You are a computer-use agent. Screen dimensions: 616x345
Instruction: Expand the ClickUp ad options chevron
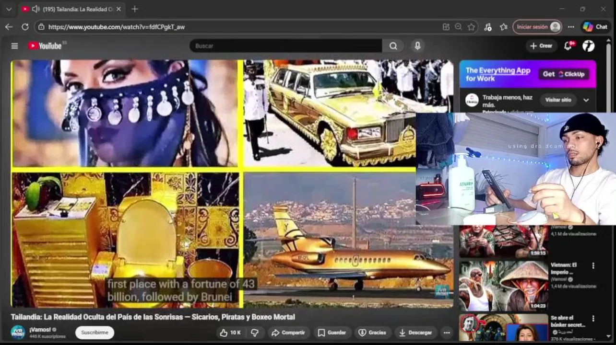[586, 100]
